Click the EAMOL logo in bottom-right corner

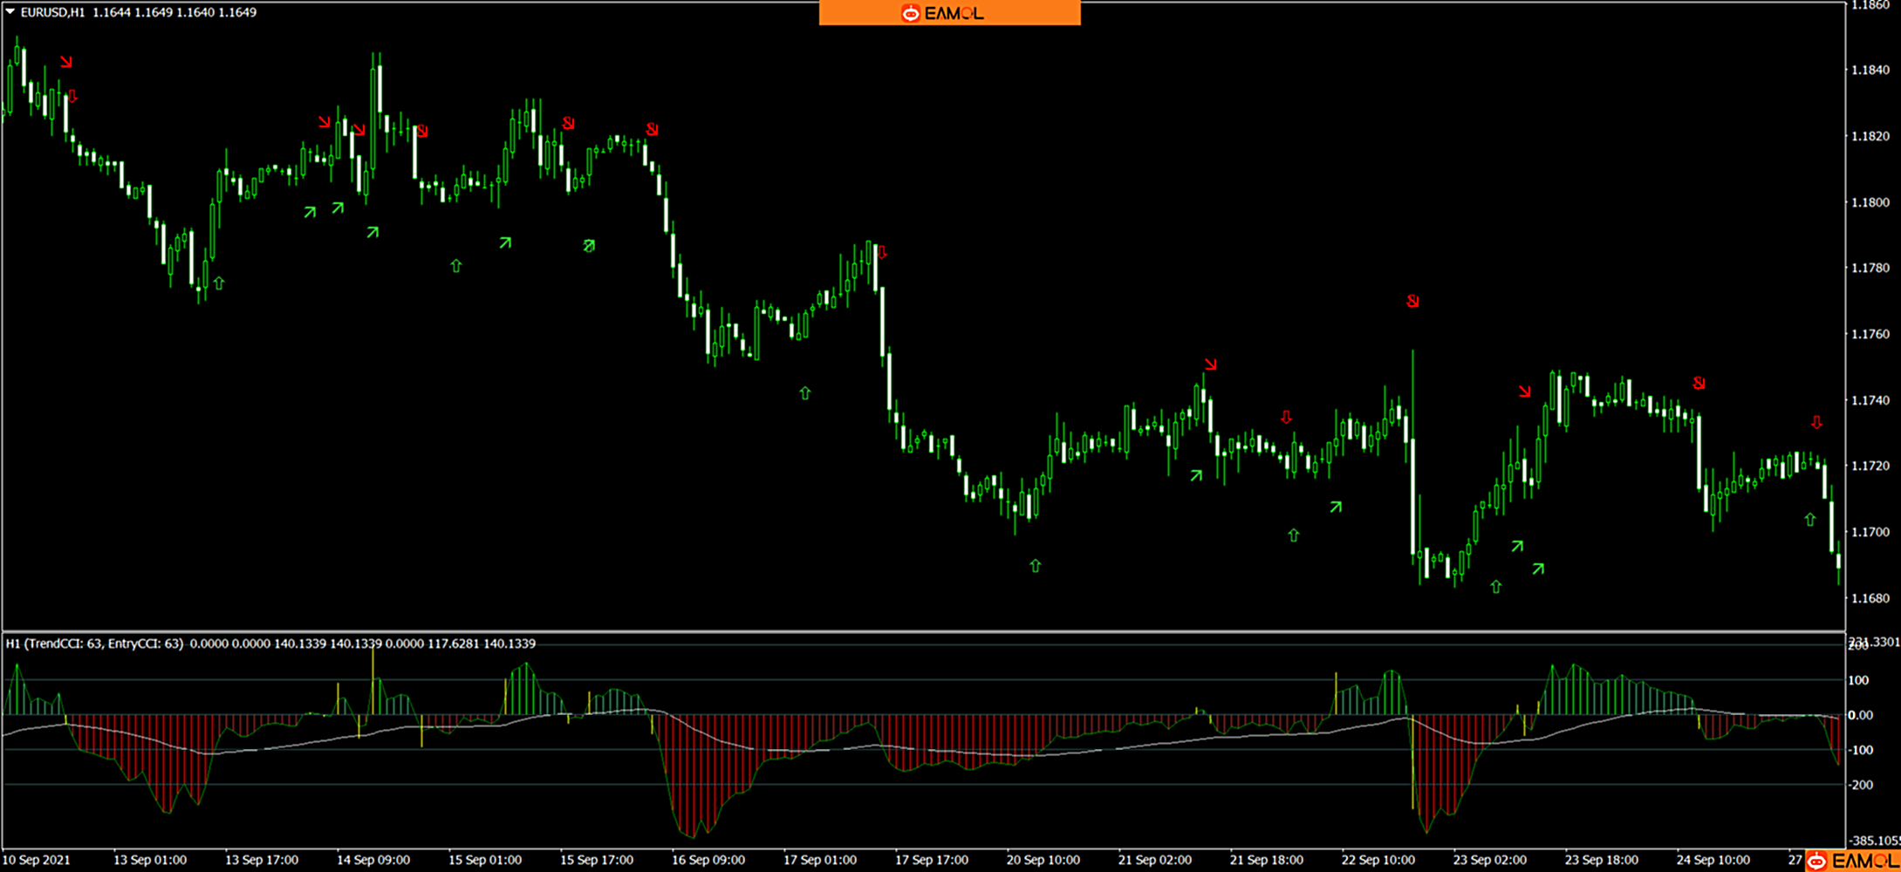coord(1851,862)
